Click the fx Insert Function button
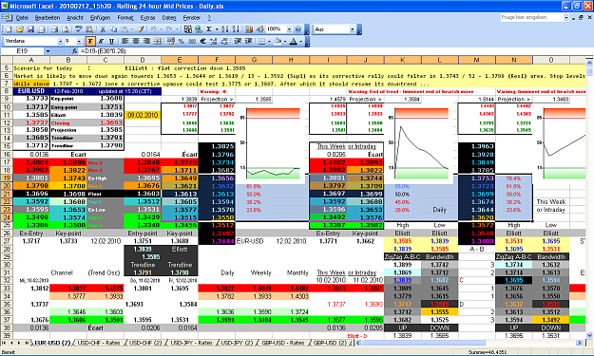Screen dimensions: 594x356 tap(74, 50)
